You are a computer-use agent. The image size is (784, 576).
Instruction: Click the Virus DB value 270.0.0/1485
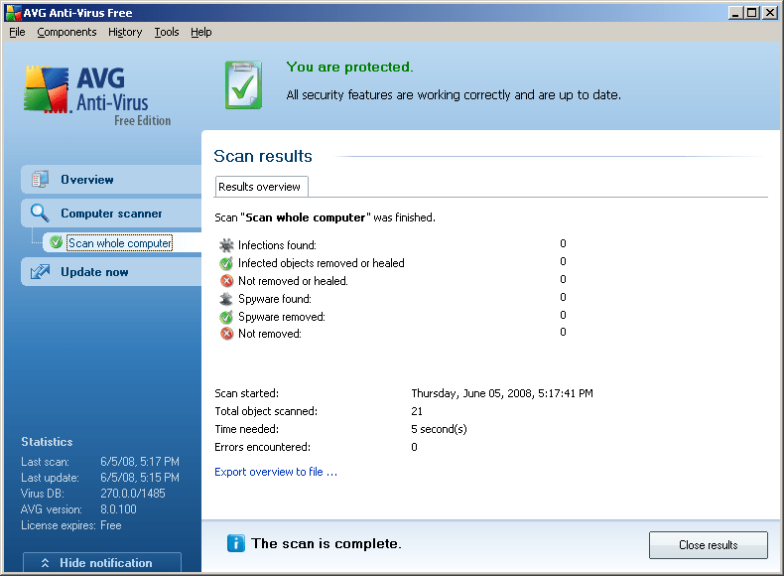point(133,494)
